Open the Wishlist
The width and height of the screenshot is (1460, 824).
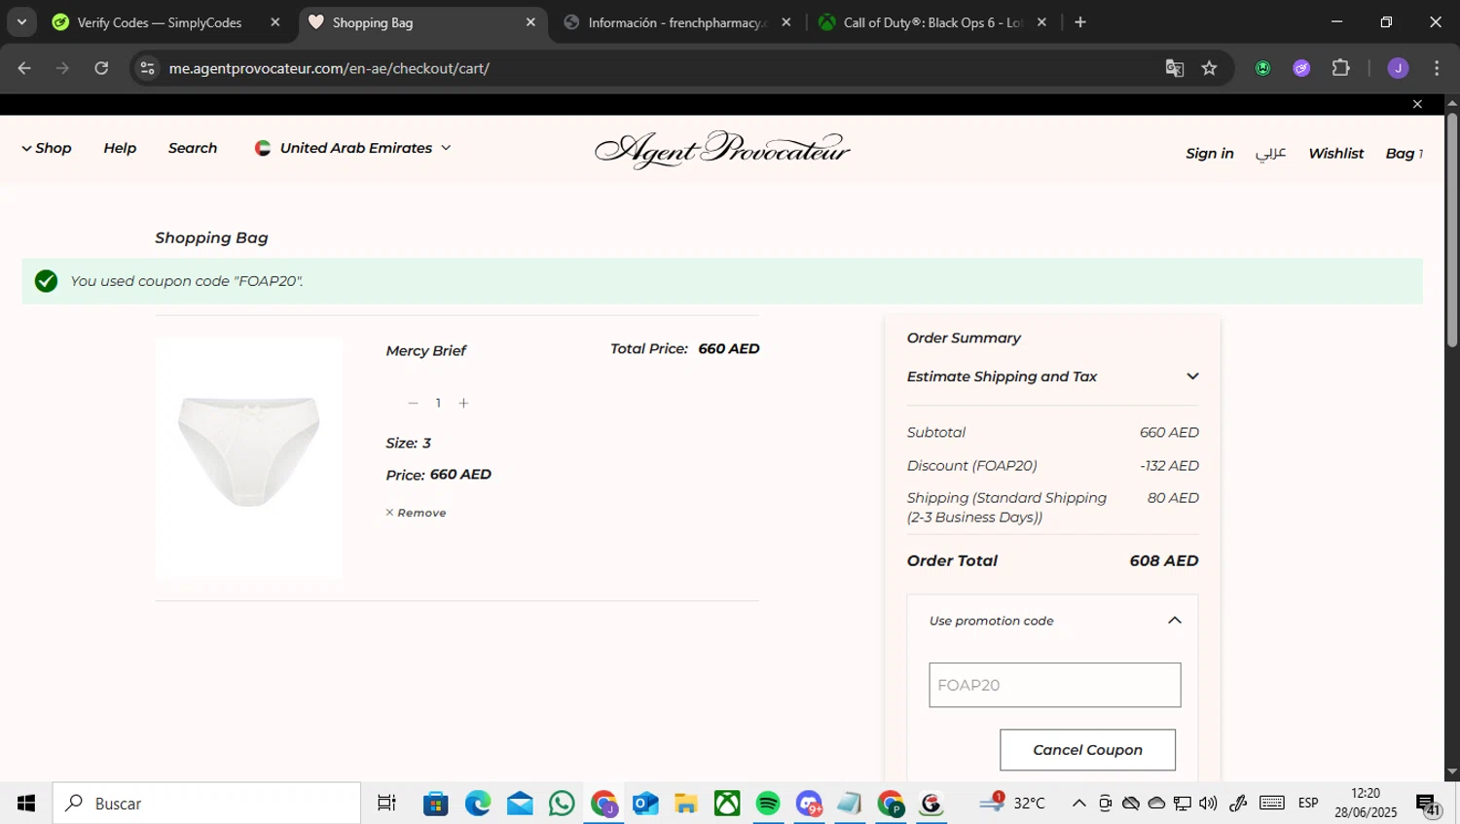[1336, 154]
